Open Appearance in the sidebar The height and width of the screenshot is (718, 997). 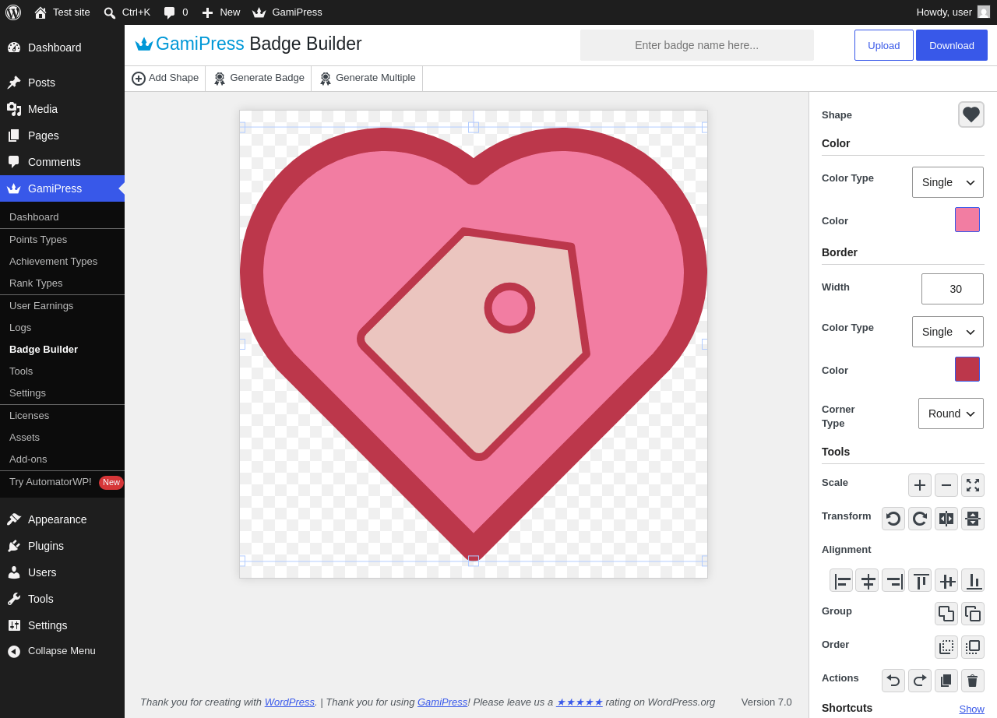pos(62,519)
